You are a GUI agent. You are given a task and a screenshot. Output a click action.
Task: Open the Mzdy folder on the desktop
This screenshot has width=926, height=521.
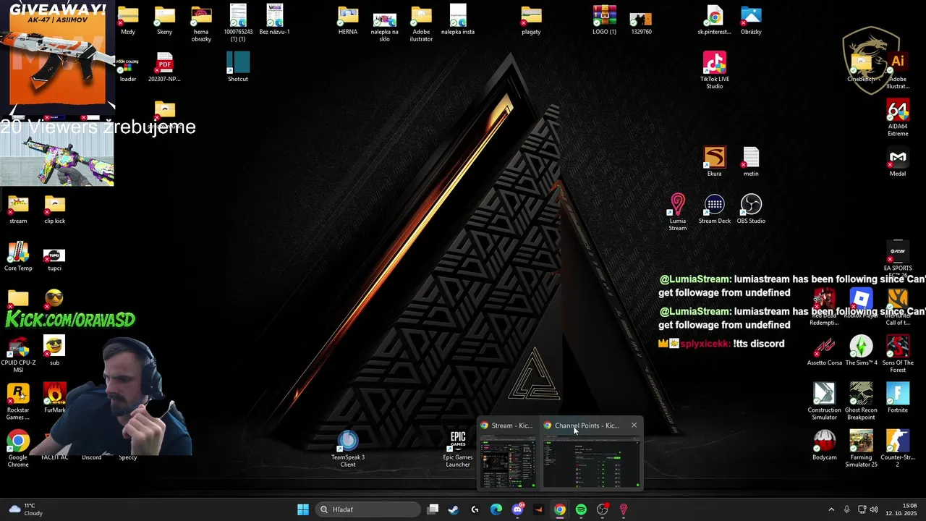point(128,20)
